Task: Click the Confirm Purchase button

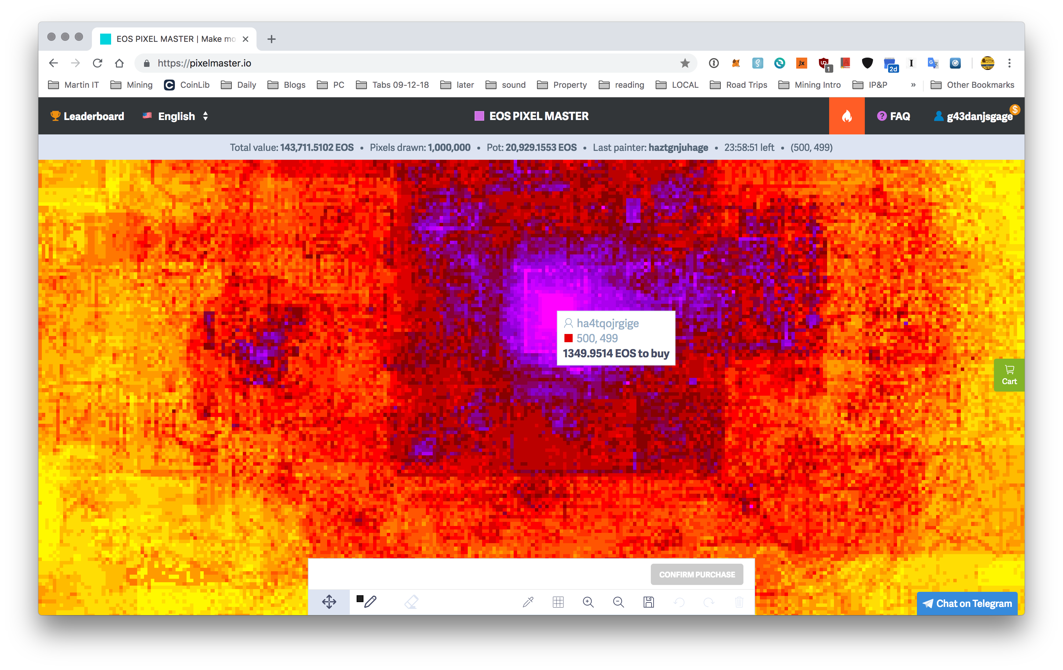Action: [696, 574]
